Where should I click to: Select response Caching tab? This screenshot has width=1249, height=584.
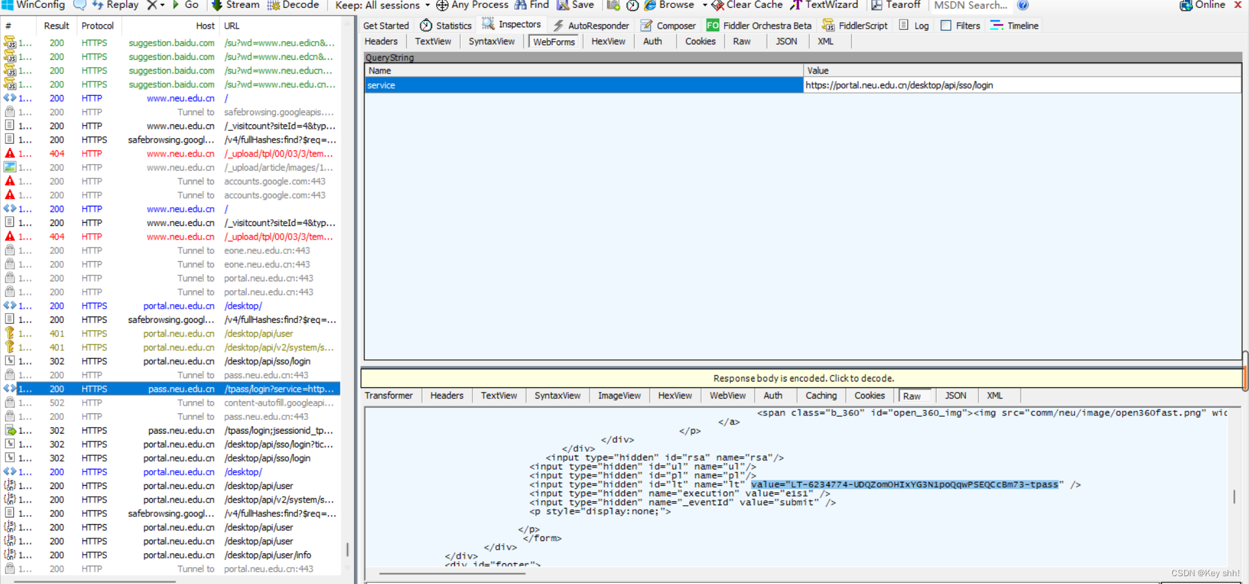pyautogui.click(x=821, y=395)
